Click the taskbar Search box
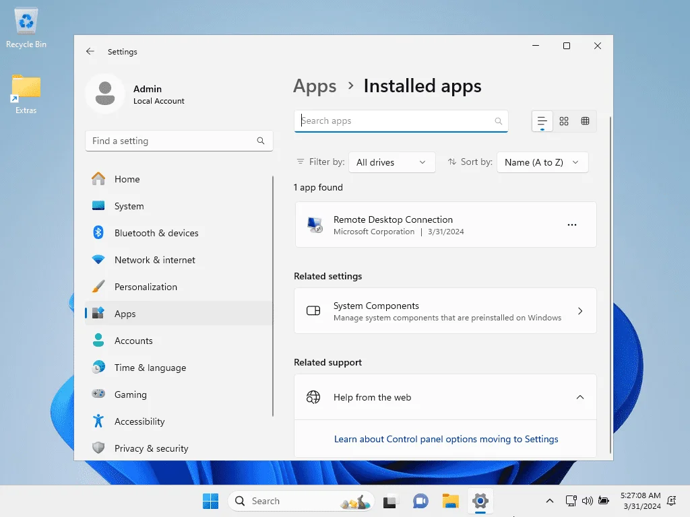The width and height of the screenshot is (690, 517). click(301, 501)
